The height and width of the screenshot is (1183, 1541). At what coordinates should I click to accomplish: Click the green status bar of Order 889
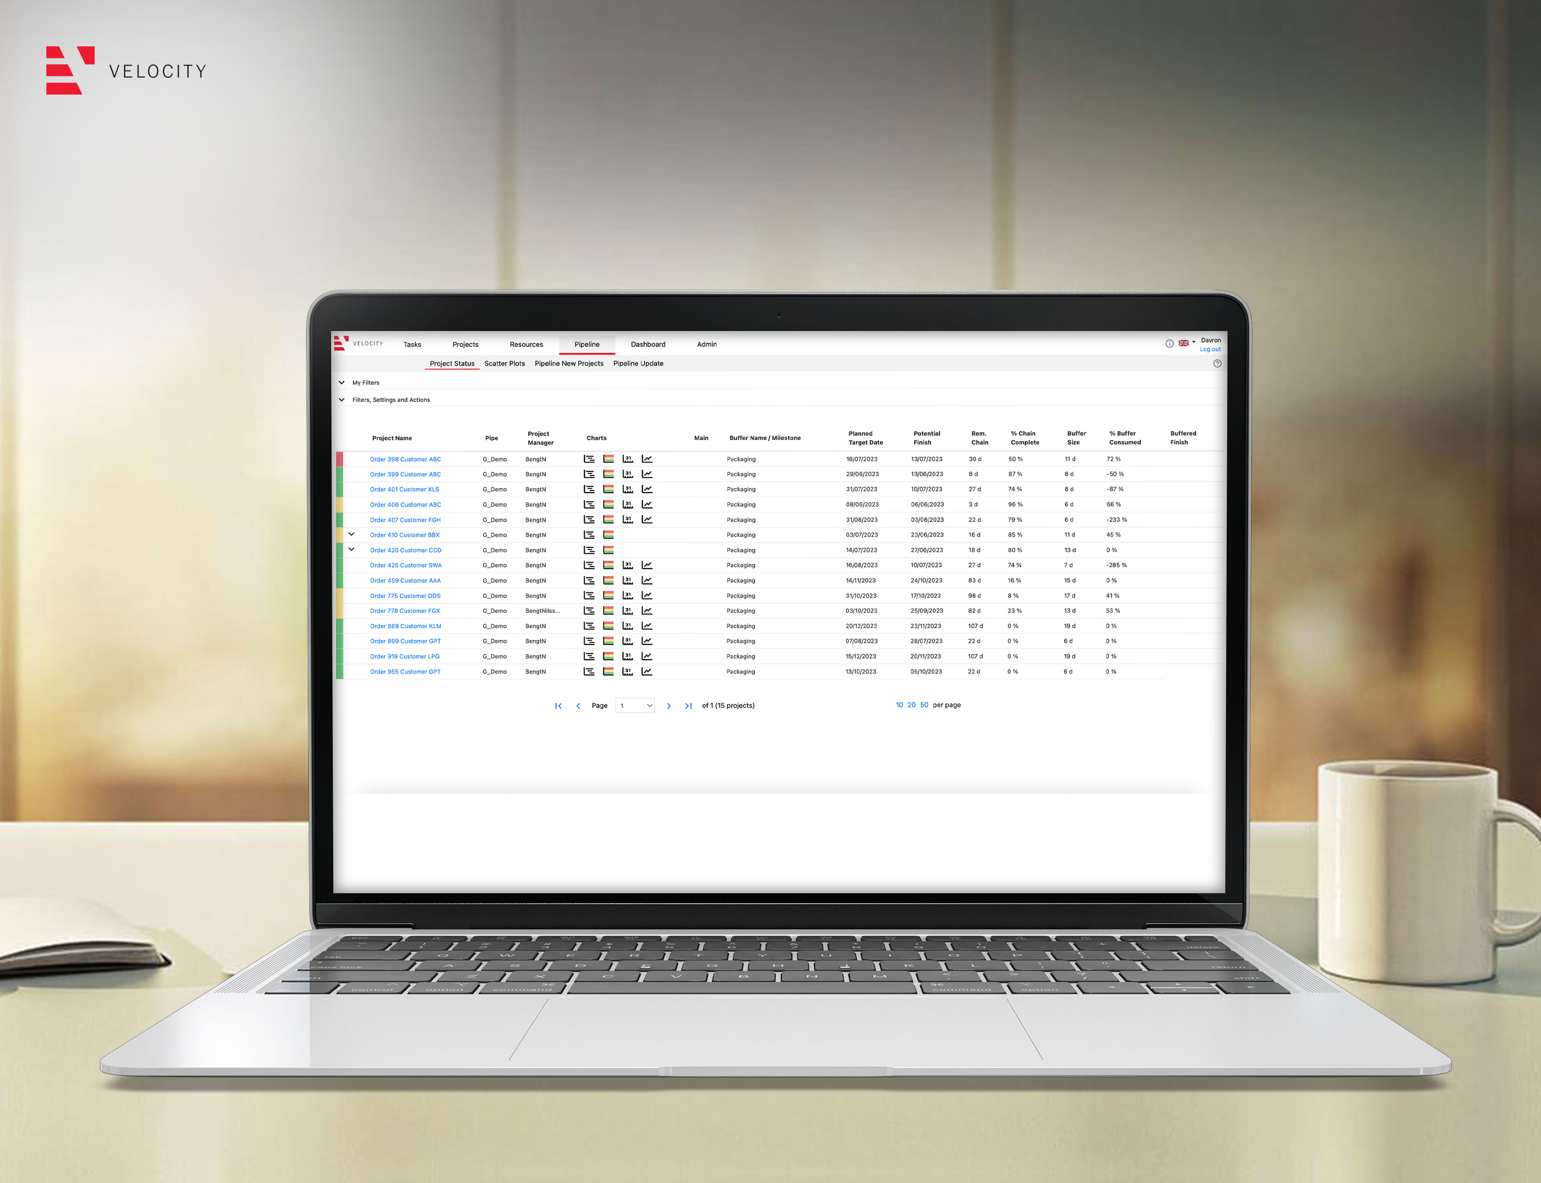(339, 626)
